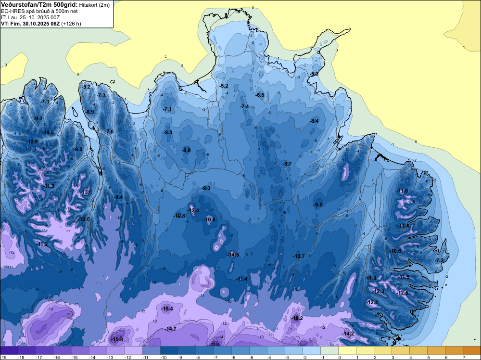Click the map temperature value -9.0
This screenshot has height=360, width=481.
click(78, 149)
